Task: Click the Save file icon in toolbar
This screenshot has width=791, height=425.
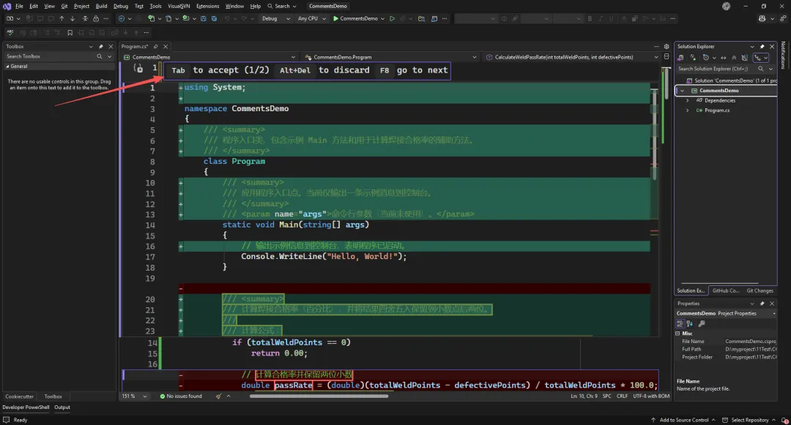Action: (204, 18)
